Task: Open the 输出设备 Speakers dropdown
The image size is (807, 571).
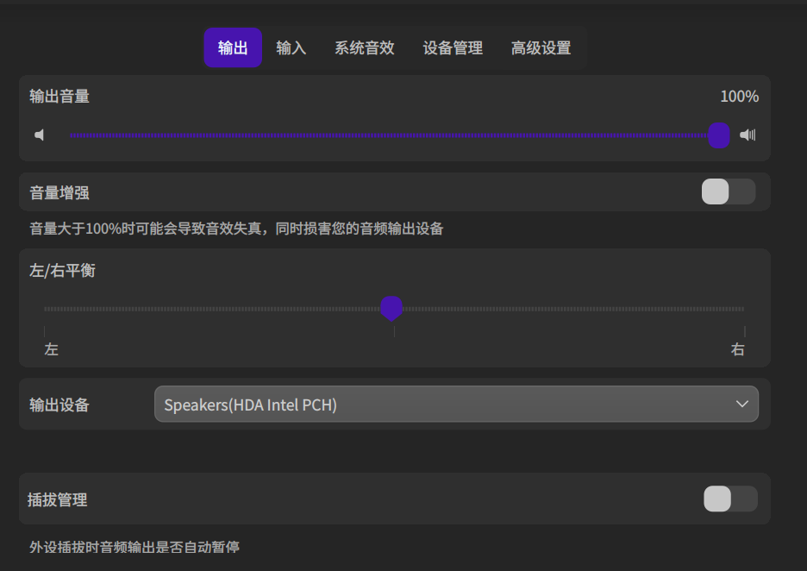Action: click(x=456, y=405)
